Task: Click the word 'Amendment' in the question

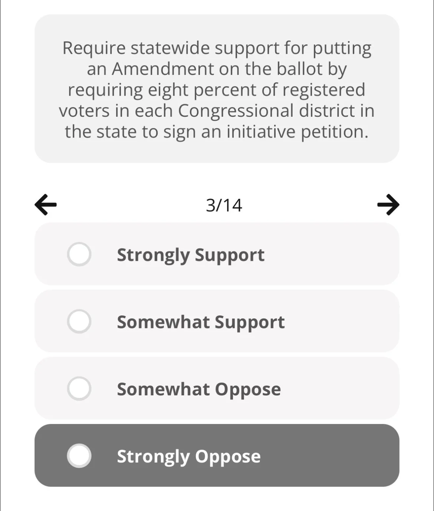Action: [x=163, y=69]
